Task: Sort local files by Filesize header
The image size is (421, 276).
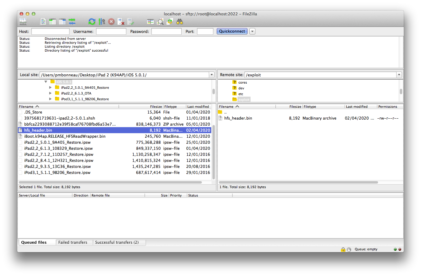Action: [x=156, y=107]
